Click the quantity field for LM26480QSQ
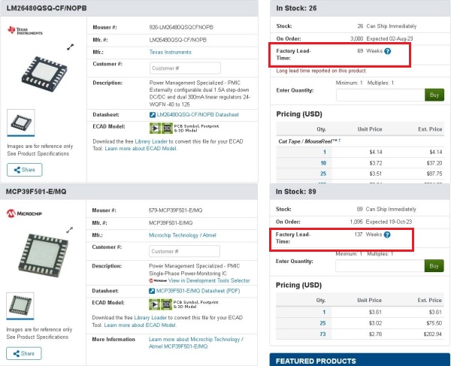451x366 pixels. coord(380,95)
